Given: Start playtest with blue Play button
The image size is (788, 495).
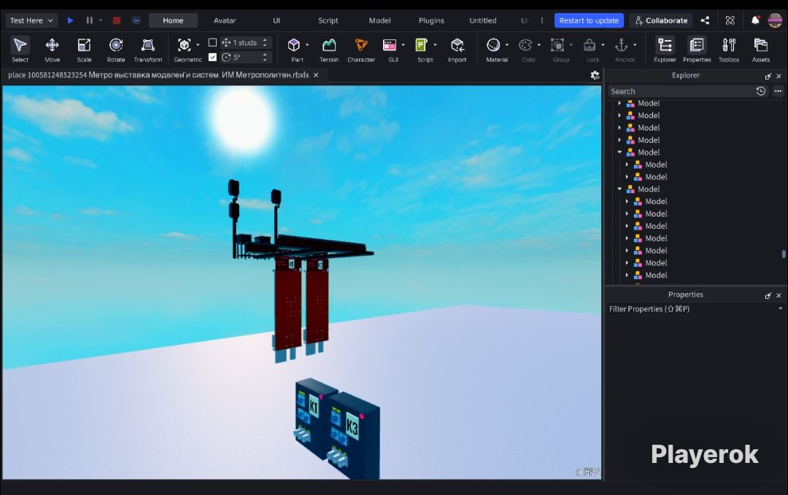Looking at the screenshot, I should point(70,20).
